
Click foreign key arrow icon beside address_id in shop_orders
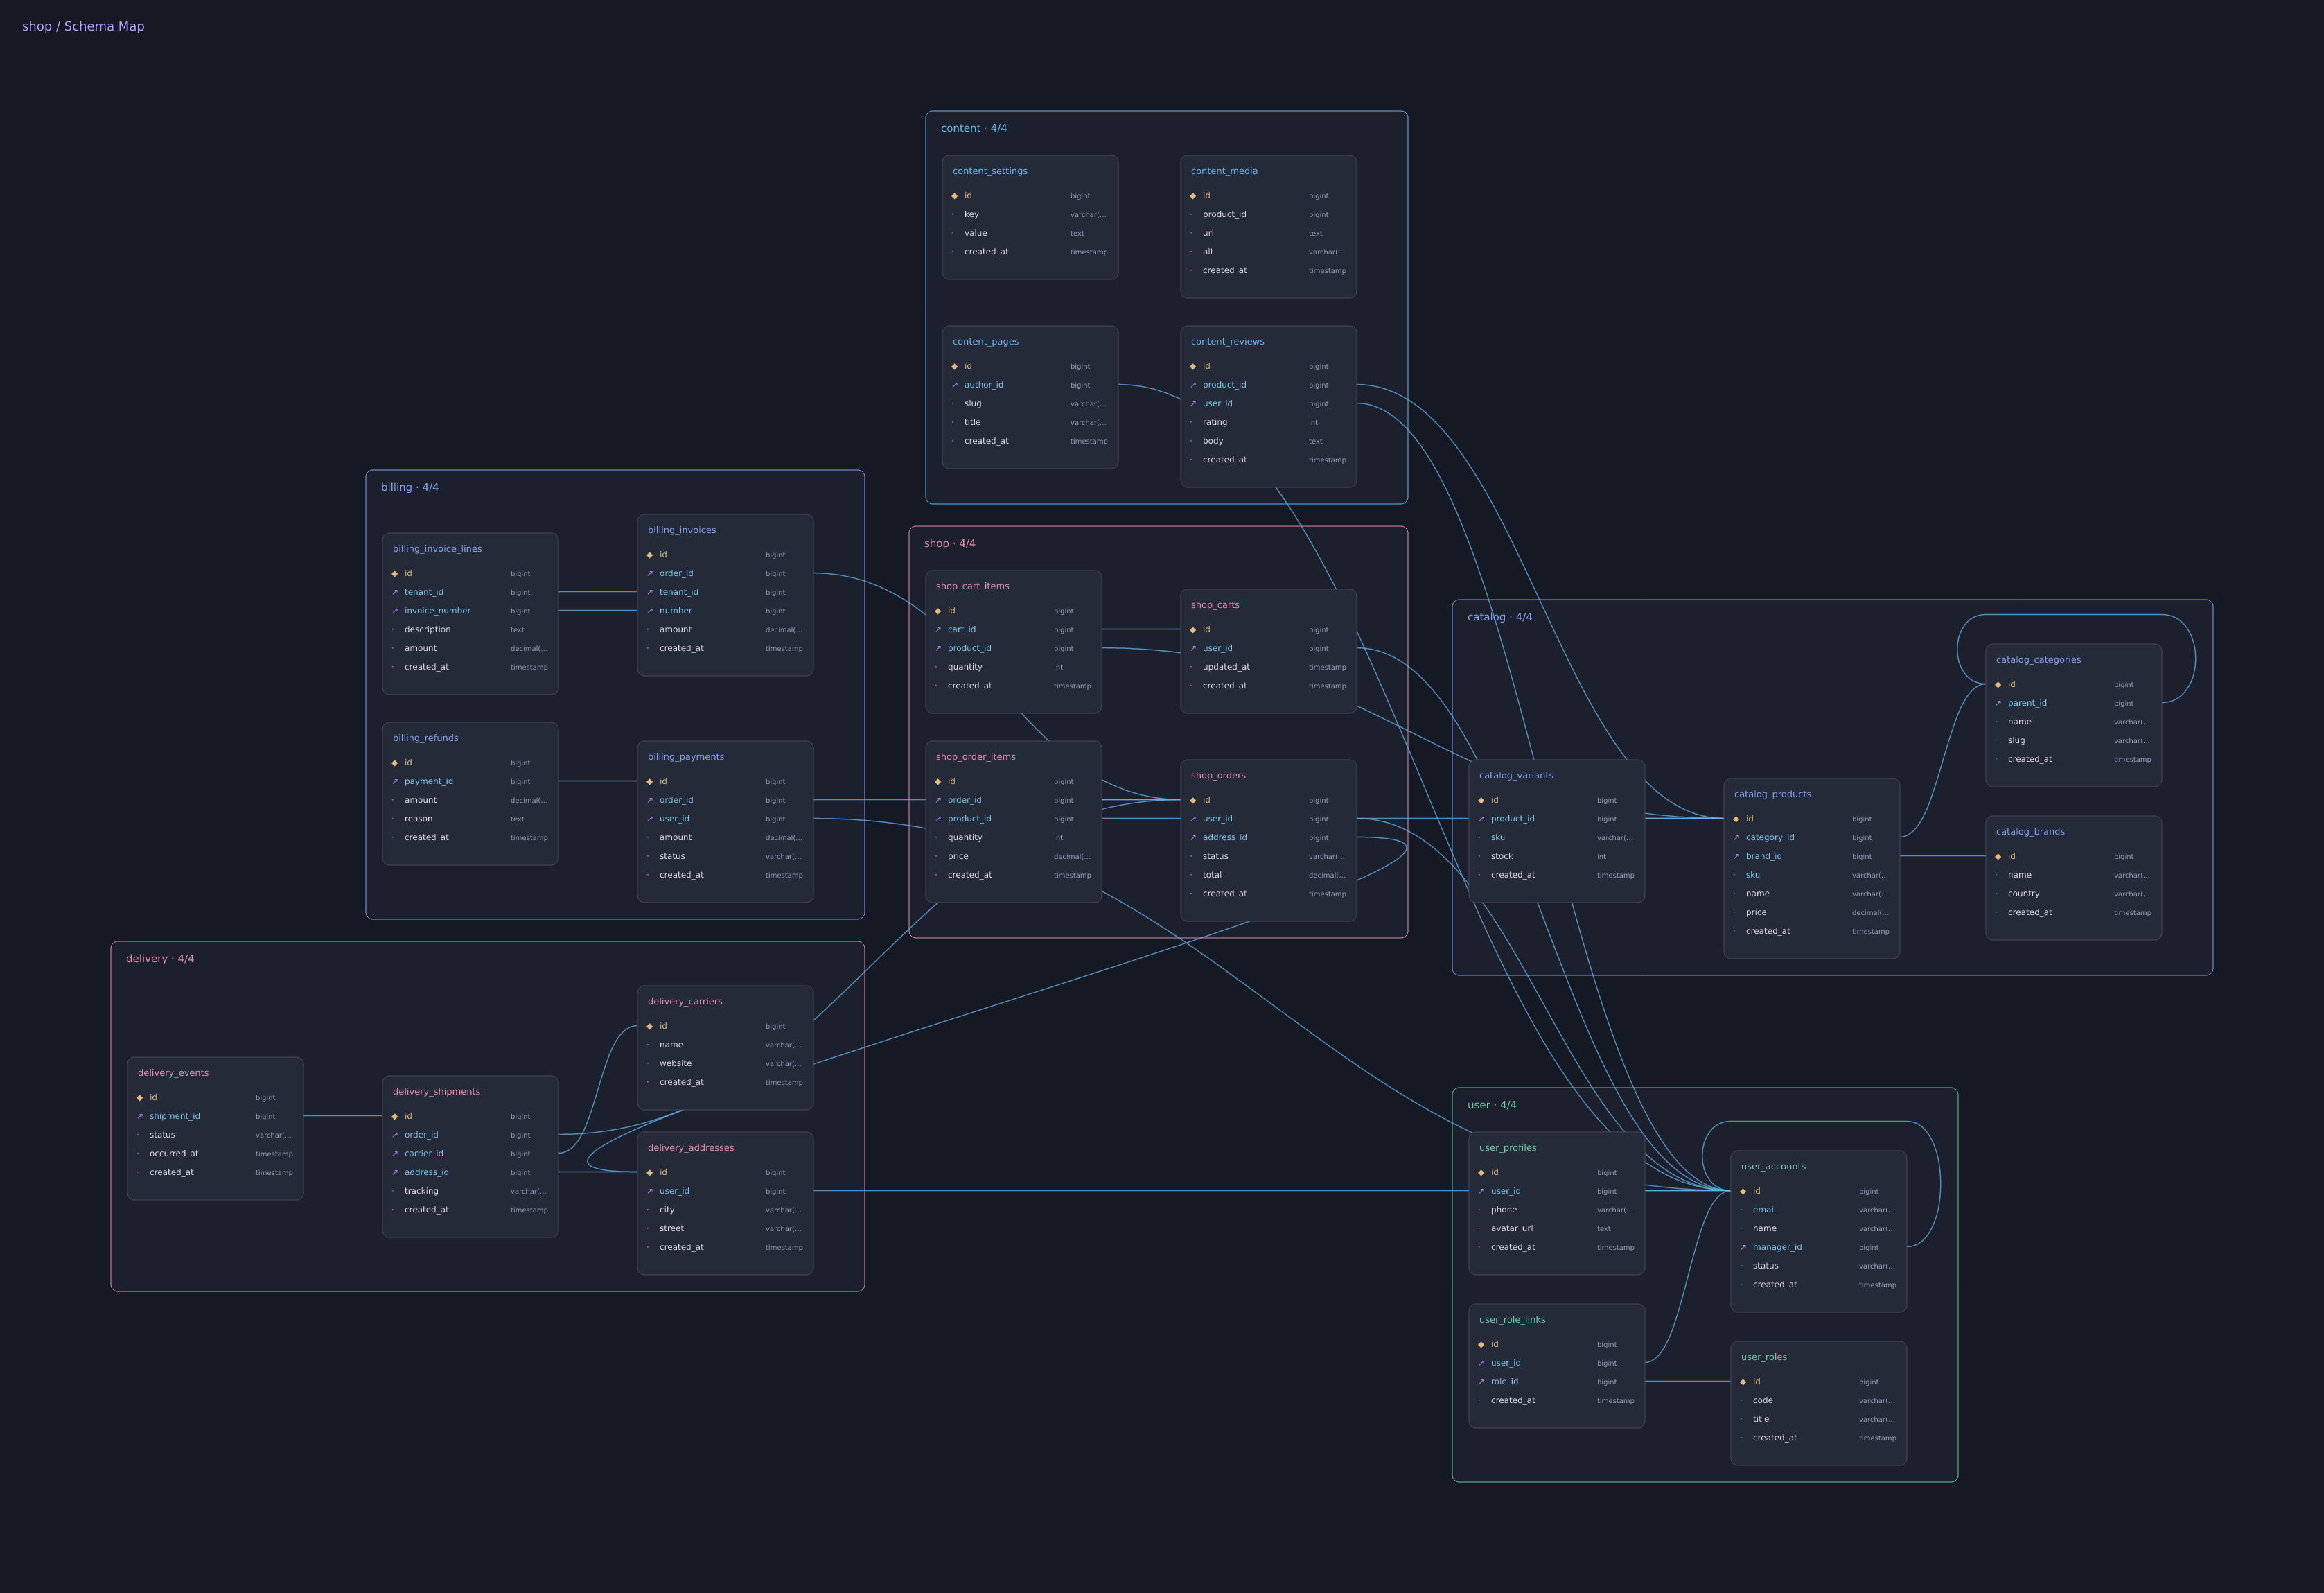(1193, 837)
